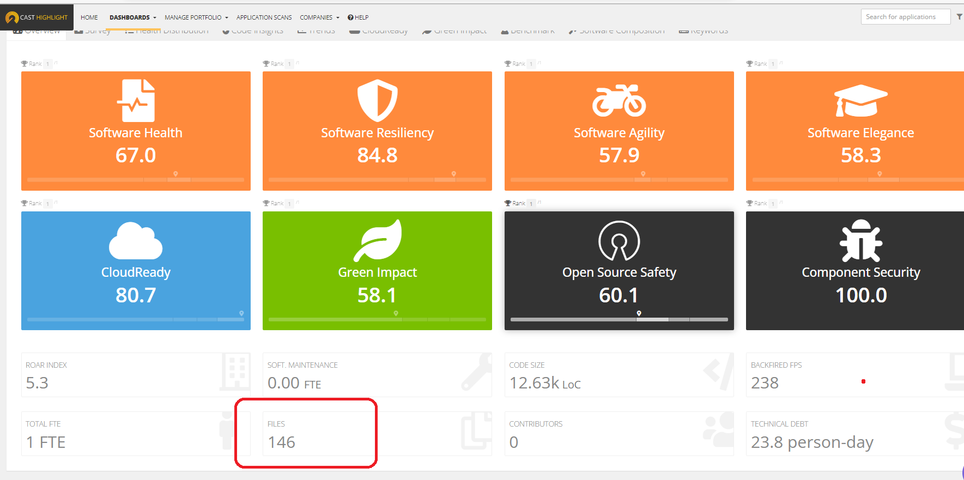Click the BACKFIRED FPS value 238

click(x=765, y=383)
